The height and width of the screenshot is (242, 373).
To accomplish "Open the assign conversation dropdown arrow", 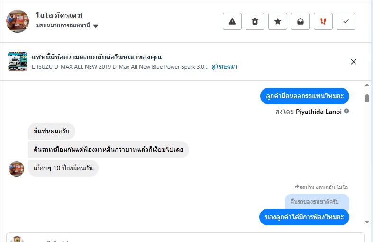I will (96, 26).
